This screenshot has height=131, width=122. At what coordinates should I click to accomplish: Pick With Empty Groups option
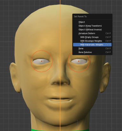pos(92,37)
